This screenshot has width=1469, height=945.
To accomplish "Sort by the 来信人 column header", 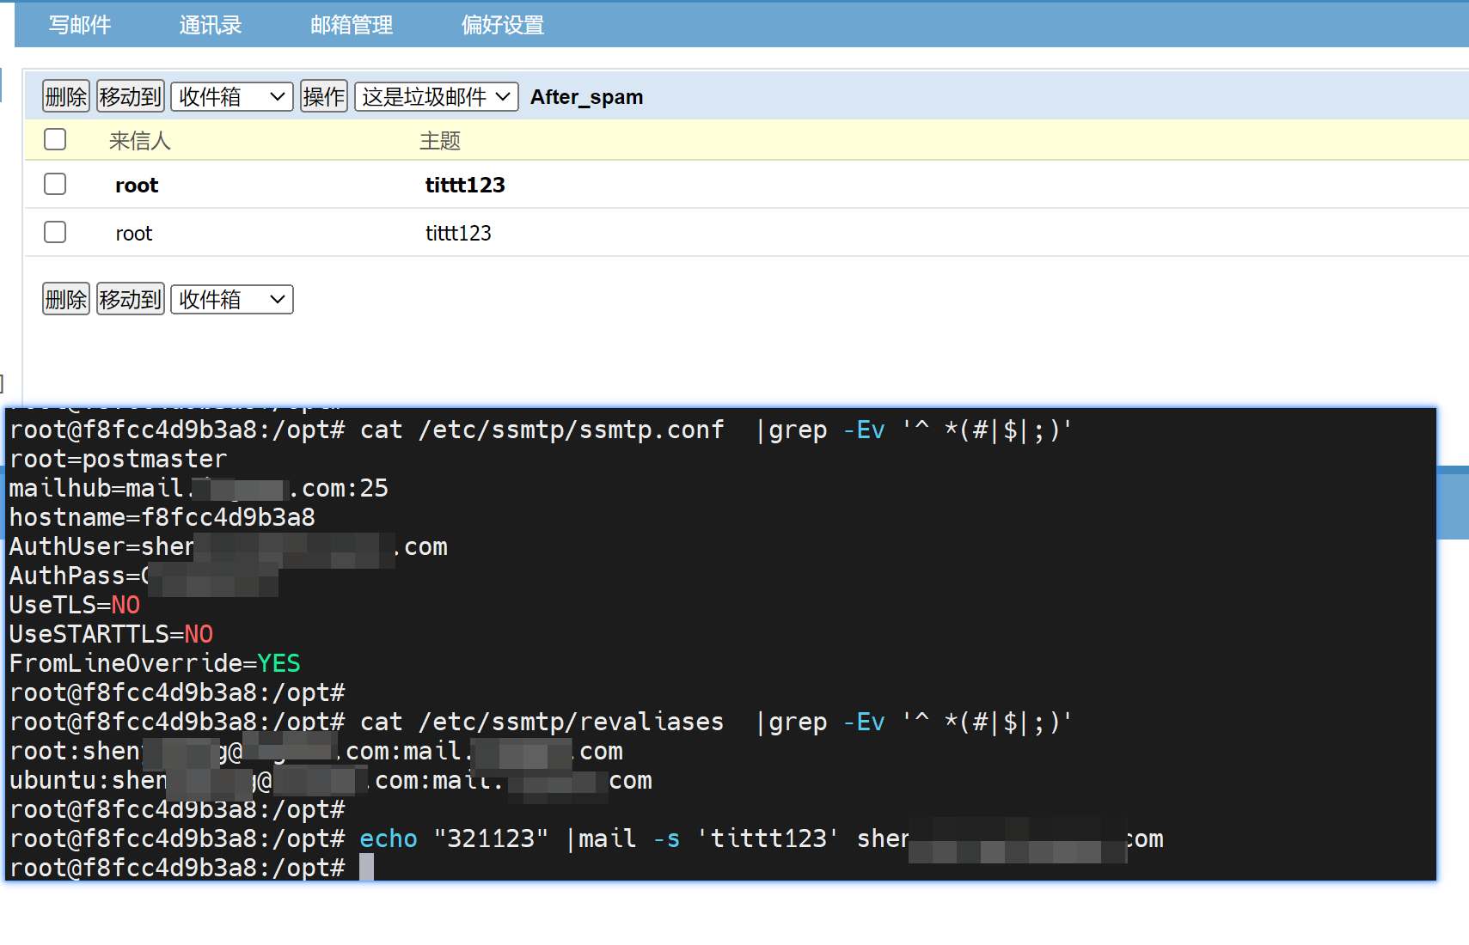I will [x=139, y=140].
